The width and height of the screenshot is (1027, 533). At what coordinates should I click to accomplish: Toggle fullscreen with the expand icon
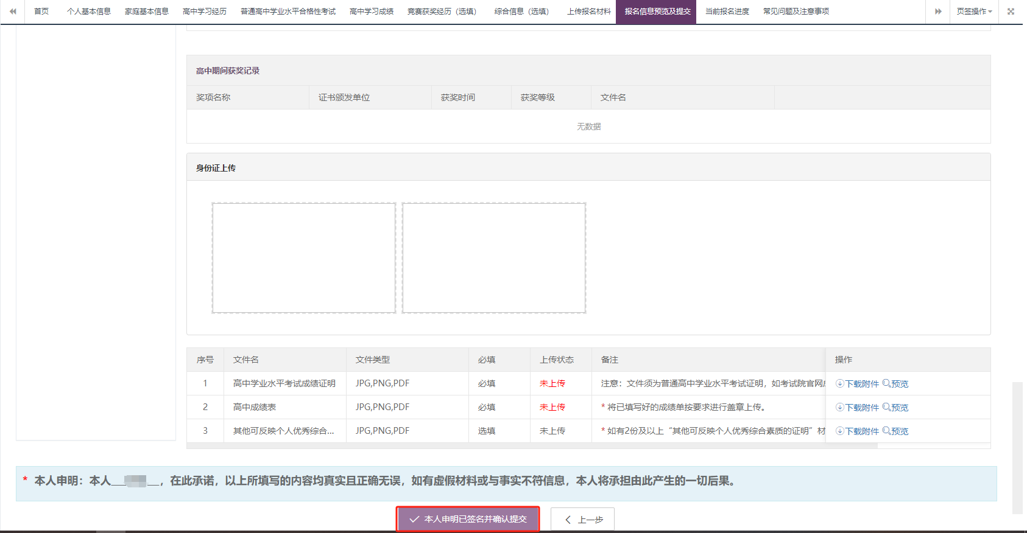coord(1011,12)
